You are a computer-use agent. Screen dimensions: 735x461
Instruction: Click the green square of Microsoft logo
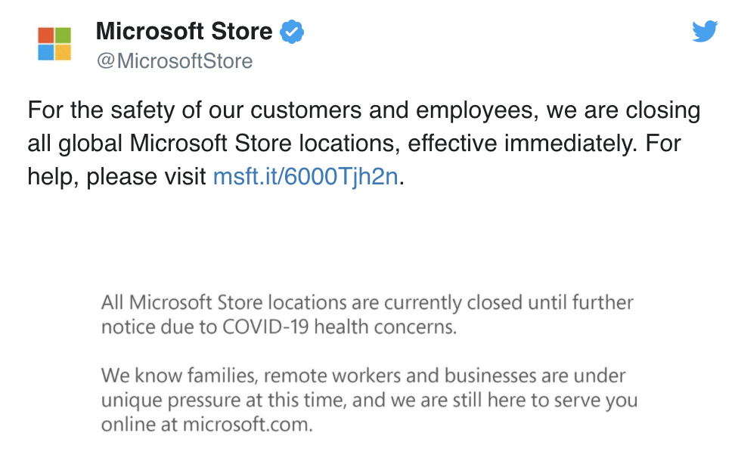64,35
